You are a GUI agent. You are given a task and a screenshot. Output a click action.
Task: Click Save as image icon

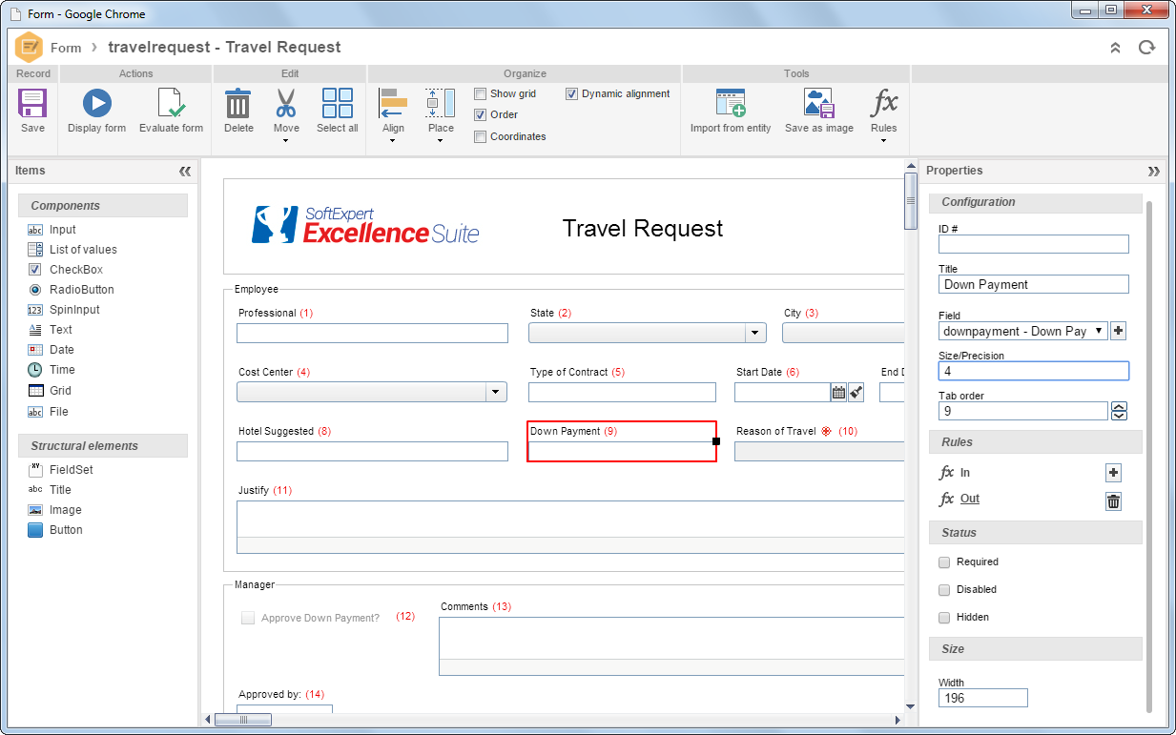pos(819,103)
